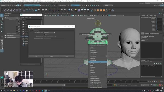Click the taskbar search magnifier icon
This screenshot has width=164, height=92.
pos(5,91)
